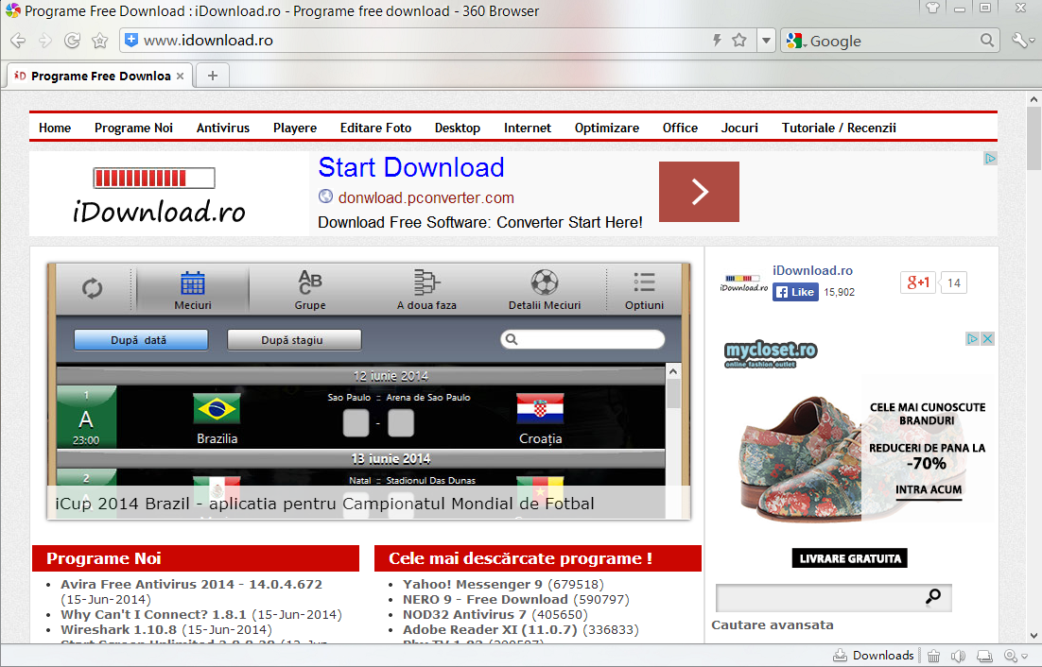Open favorites star left of the address bar
1042x667 pixels.
99,41
